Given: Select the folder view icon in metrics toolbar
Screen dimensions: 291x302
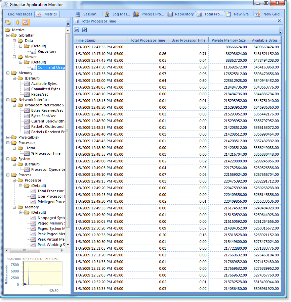Looking at the screenshot, I should (x=8, y=22).
